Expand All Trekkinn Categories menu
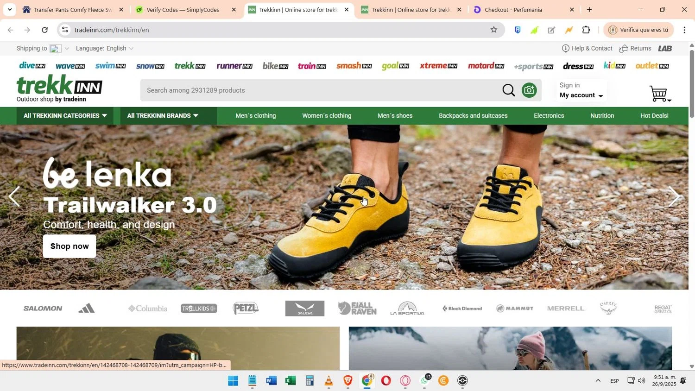The image size is (695, 391). click(65, 116)
